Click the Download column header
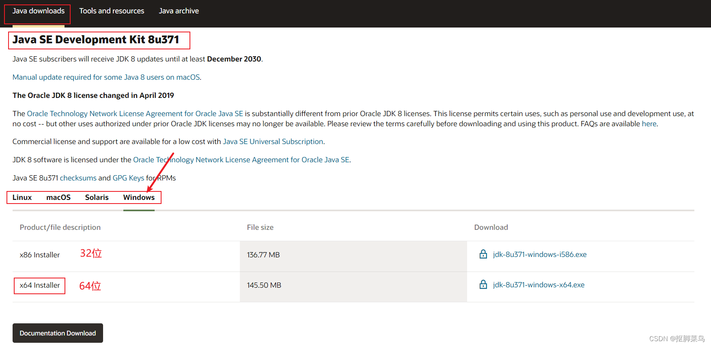 (x=491, y=227)
